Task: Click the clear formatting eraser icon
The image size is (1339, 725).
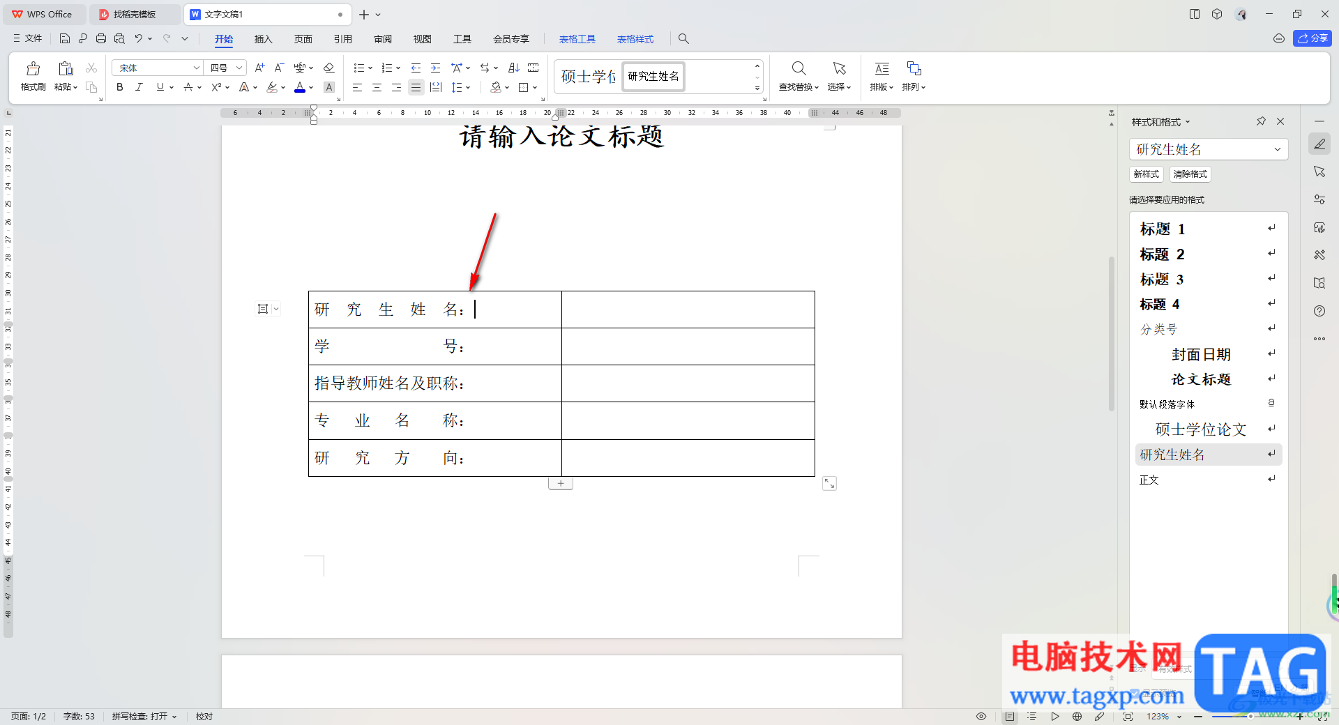Action: click(x=329, y=68)
